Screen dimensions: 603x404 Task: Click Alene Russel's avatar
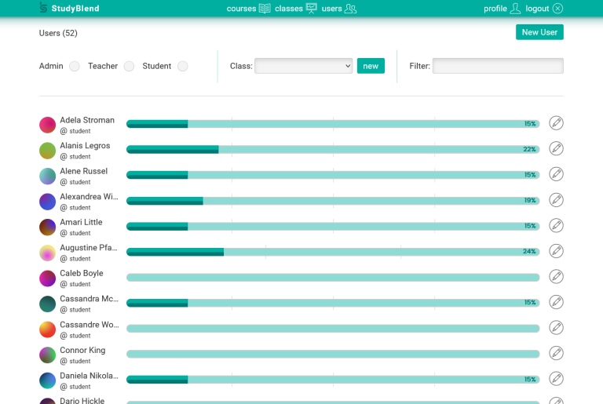(x=48, y=176)
